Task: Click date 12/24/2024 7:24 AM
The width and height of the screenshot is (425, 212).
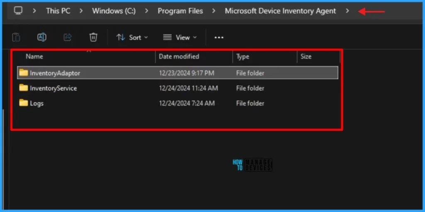Action: coord(187,104)
